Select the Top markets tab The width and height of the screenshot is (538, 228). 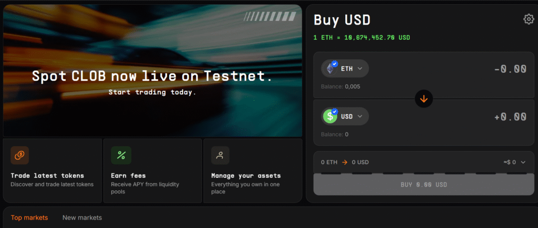tap(29, 218)
